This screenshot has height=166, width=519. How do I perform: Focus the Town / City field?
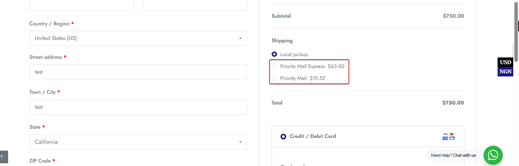pyautogui.click(x=138, y=107)
